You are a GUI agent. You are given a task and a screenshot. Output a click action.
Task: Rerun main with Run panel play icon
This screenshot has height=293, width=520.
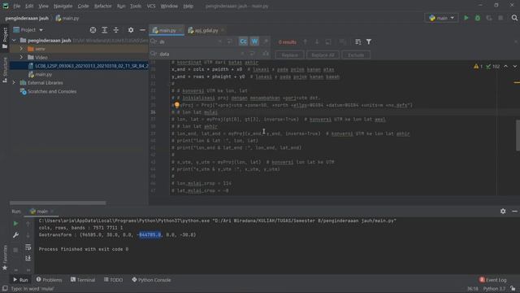15,224
